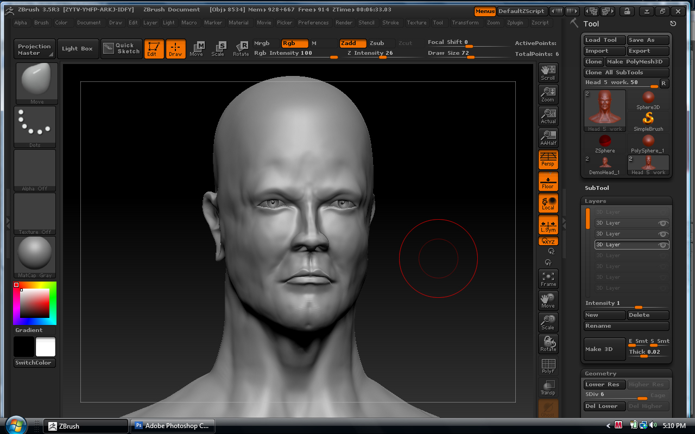Select the Scale mode in top shelf

tap(218, 49)
